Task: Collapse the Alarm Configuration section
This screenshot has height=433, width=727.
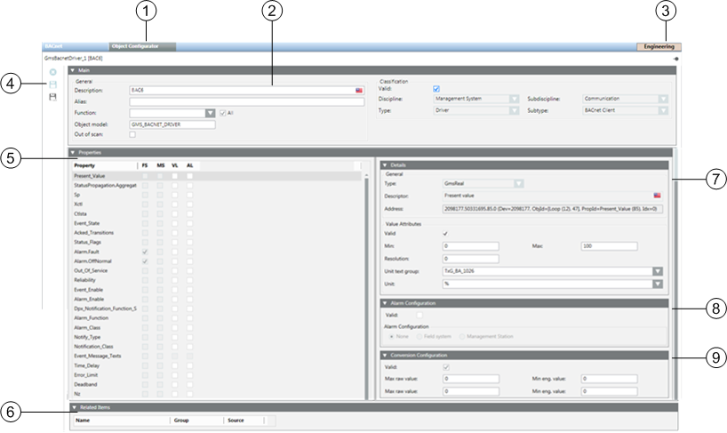Action: [x=385, y=303]
